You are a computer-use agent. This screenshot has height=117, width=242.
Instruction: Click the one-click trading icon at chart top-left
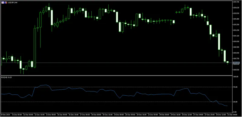[3, 3]
